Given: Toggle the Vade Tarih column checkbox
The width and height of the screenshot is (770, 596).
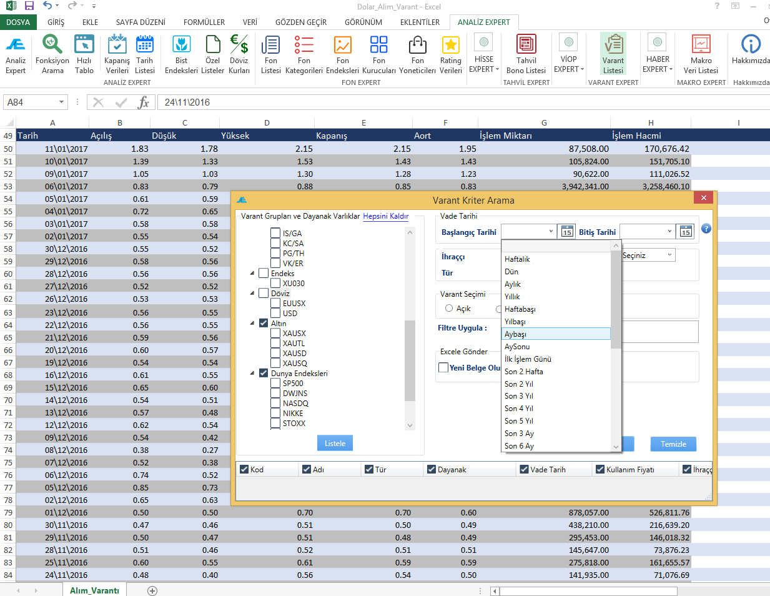Looking at the screenshot, I should (x=525, y=470).
